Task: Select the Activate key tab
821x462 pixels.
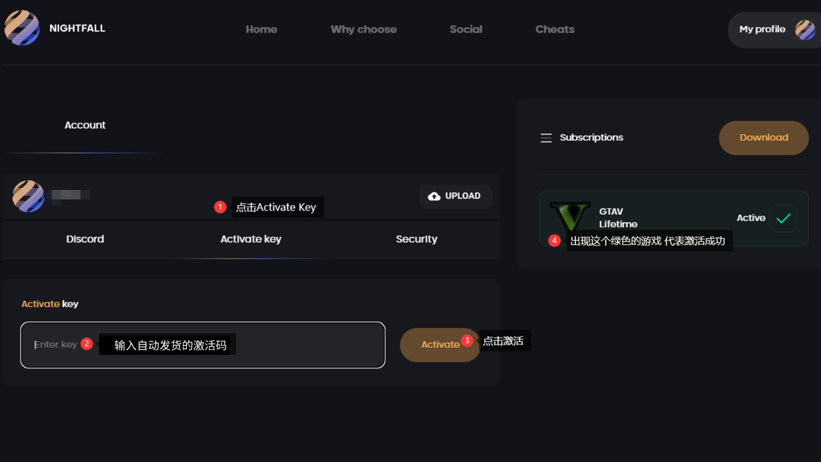Action: pos(251,239)
